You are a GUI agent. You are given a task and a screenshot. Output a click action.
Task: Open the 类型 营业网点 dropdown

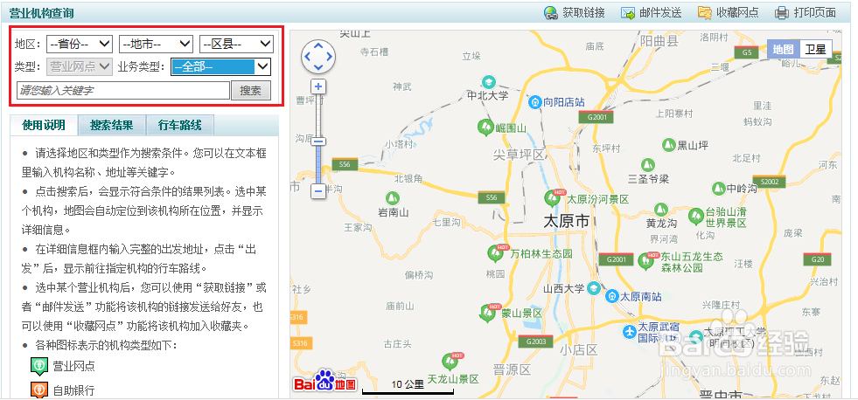tap(80, 66)
